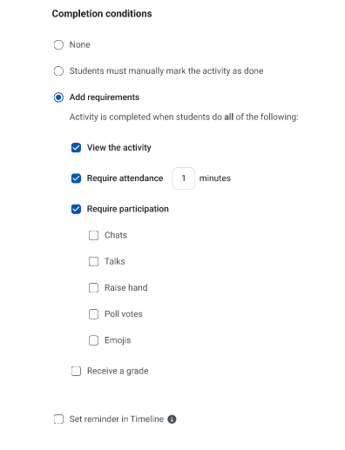
Task: Click the Require participation label
Action: 128,209
